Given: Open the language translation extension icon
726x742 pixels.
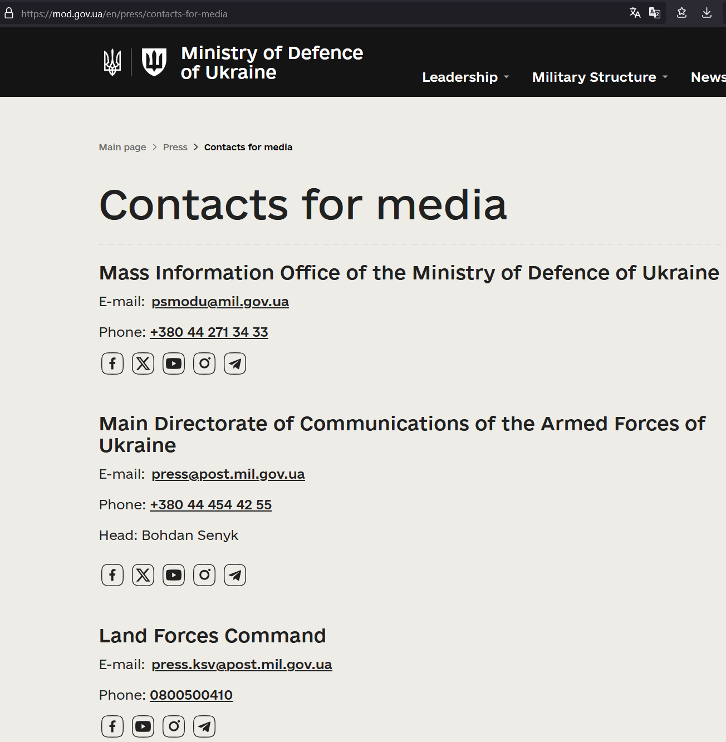Looking at the screenshot, I should pyautogui.click(x=655, y=13).
